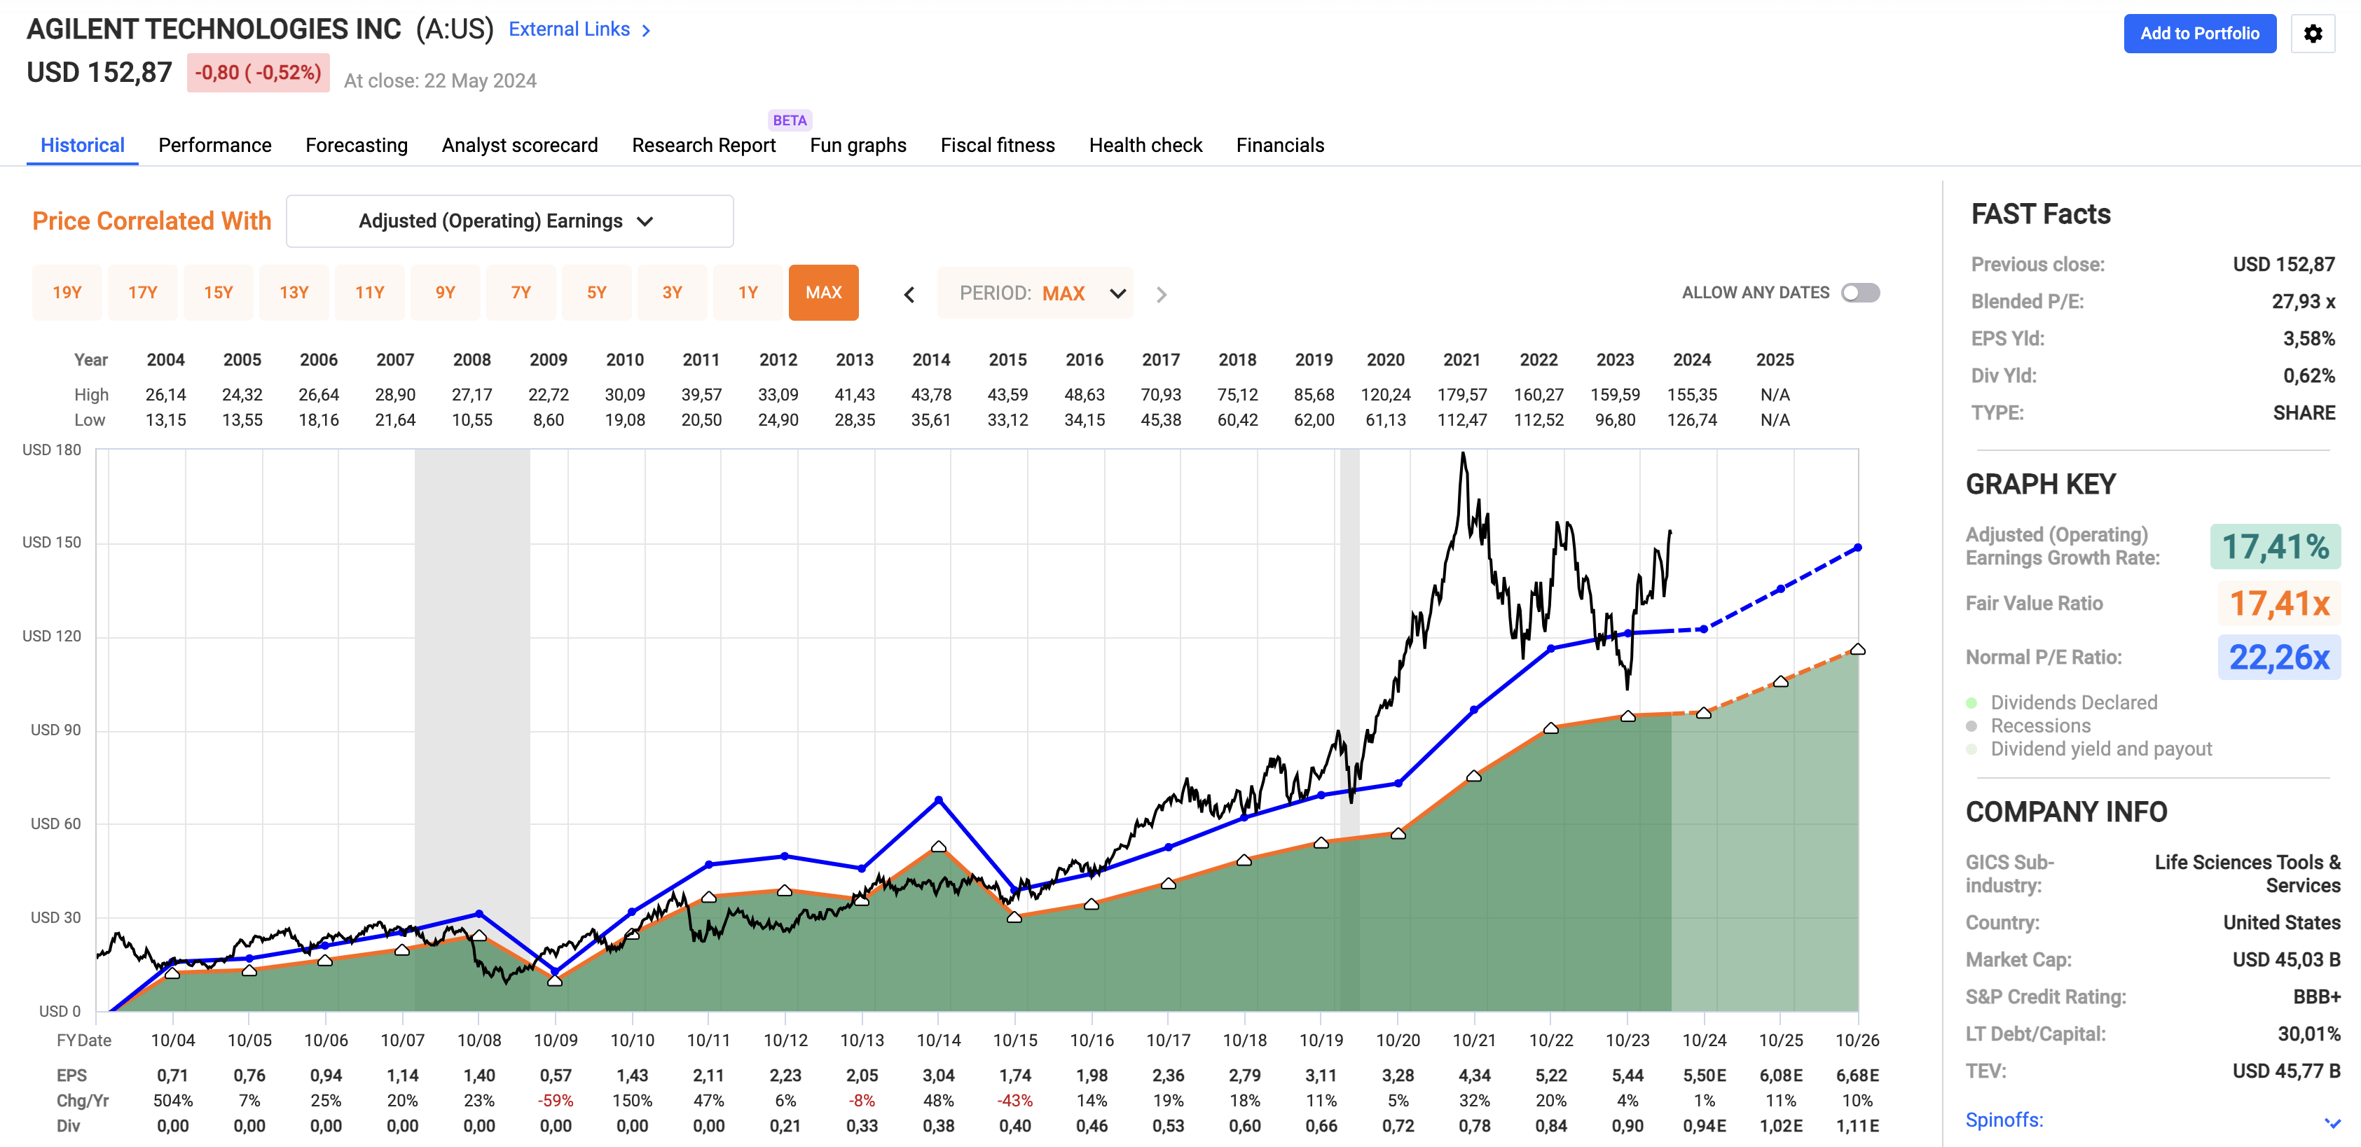Click the Market Cap value USD 45,03 B
Image resolution: width=2361 pixels, height=1147 pixels.
click(x=2286, y=960)
